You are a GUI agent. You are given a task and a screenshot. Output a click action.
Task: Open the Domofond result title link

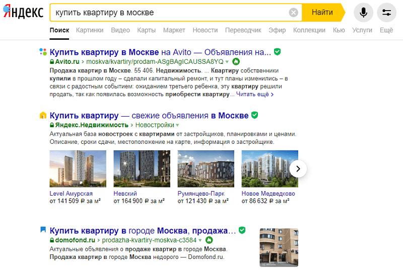143,231
